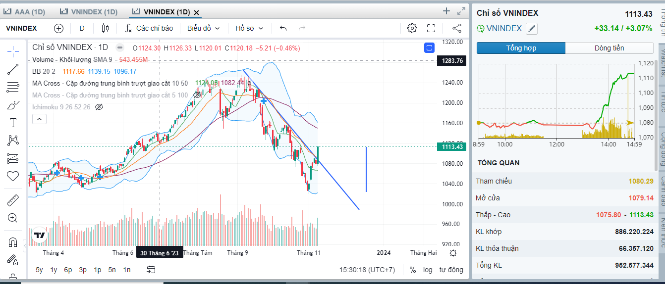
Task: Show the hidden Ichimoku indicator
Action: coord(99,107)
